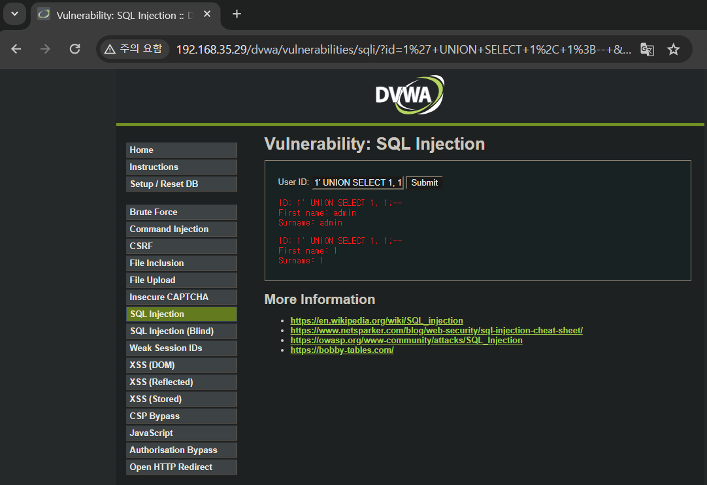Close the SQL Injection browser tab
The height and width of the screenshot is (485, 707).
click(207, 14)
